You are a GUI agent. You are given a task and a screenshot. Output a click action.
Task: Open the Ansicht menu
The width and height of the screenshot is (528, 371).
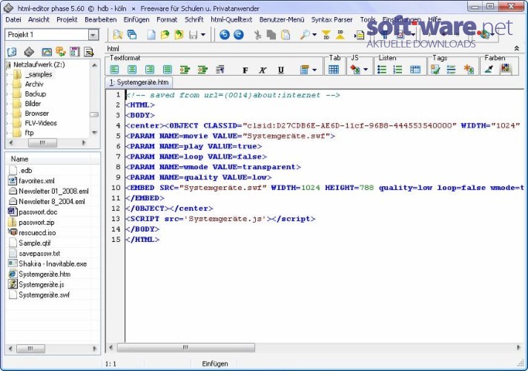[39, 19]
